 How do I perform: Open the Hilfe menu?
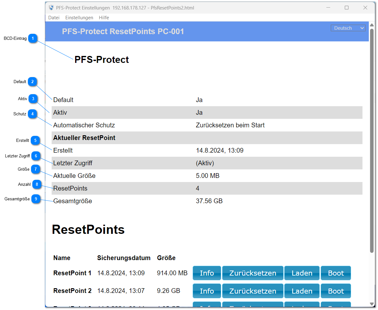(104, 18)
